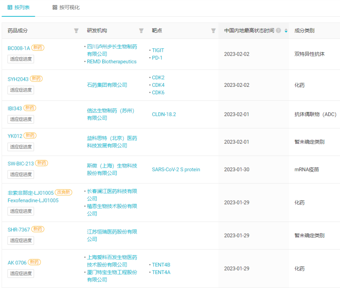Click 改良新 badge beside 非索非那定-LJ01005
Viewport: 340px width, 288px height.
63,192
